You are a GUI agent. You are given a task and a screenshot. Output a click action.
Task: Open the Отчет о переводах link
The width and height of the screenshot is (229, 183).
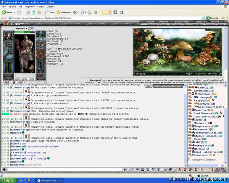click(x=193, y=24)
